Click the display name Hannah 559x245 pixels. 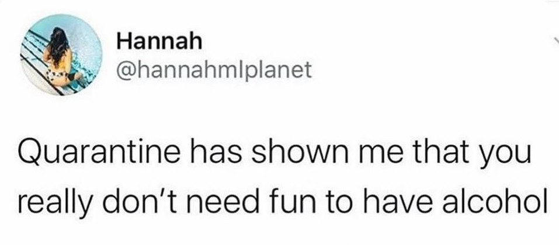[x=159, y=42]
